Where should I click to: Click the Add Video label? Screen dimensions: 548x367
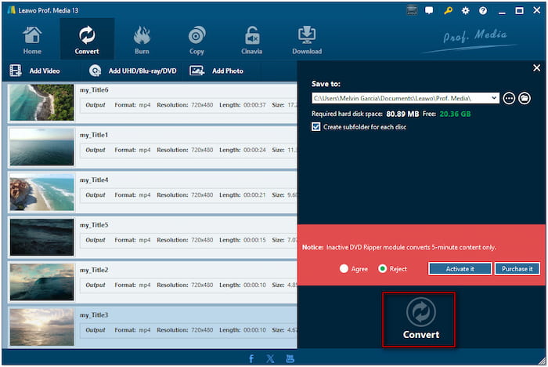45,71
